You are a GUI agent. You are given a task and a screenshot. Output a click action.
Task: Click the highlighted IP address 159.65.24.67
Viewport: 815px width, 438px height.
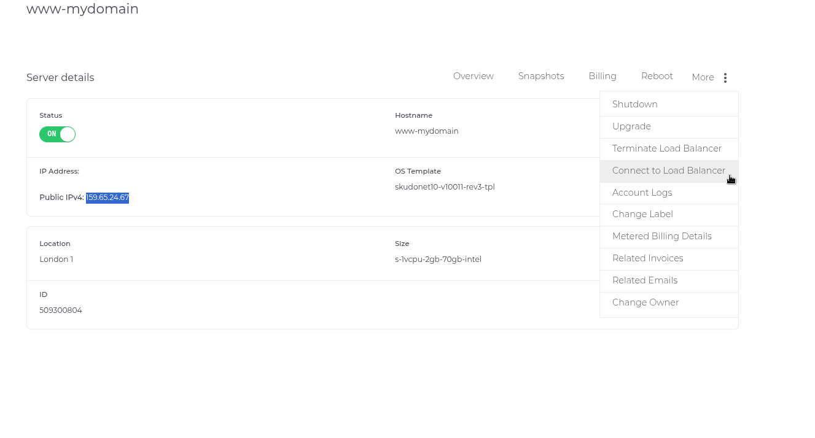pyautogui.click(x=107, y=198)
